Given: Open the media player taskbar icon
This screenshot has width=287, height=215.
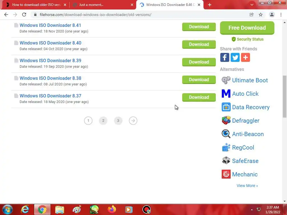Looking at the screenshot, I should (129, 209).
